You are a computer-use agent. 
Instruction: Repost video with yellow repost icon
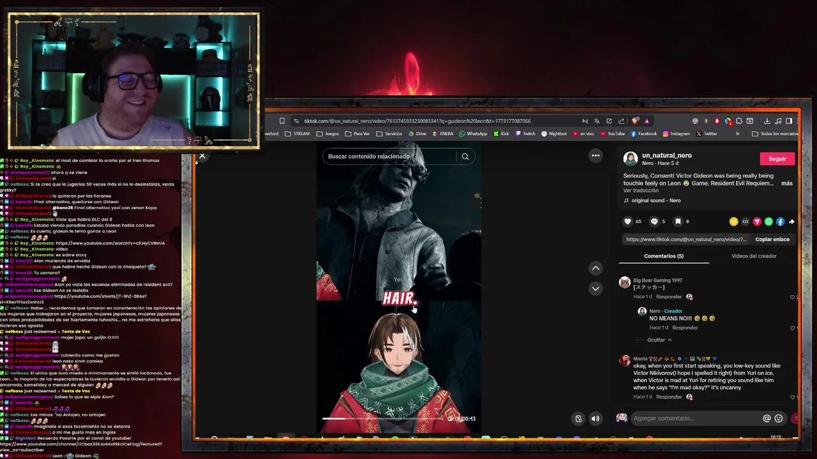[x=733, y=221]
